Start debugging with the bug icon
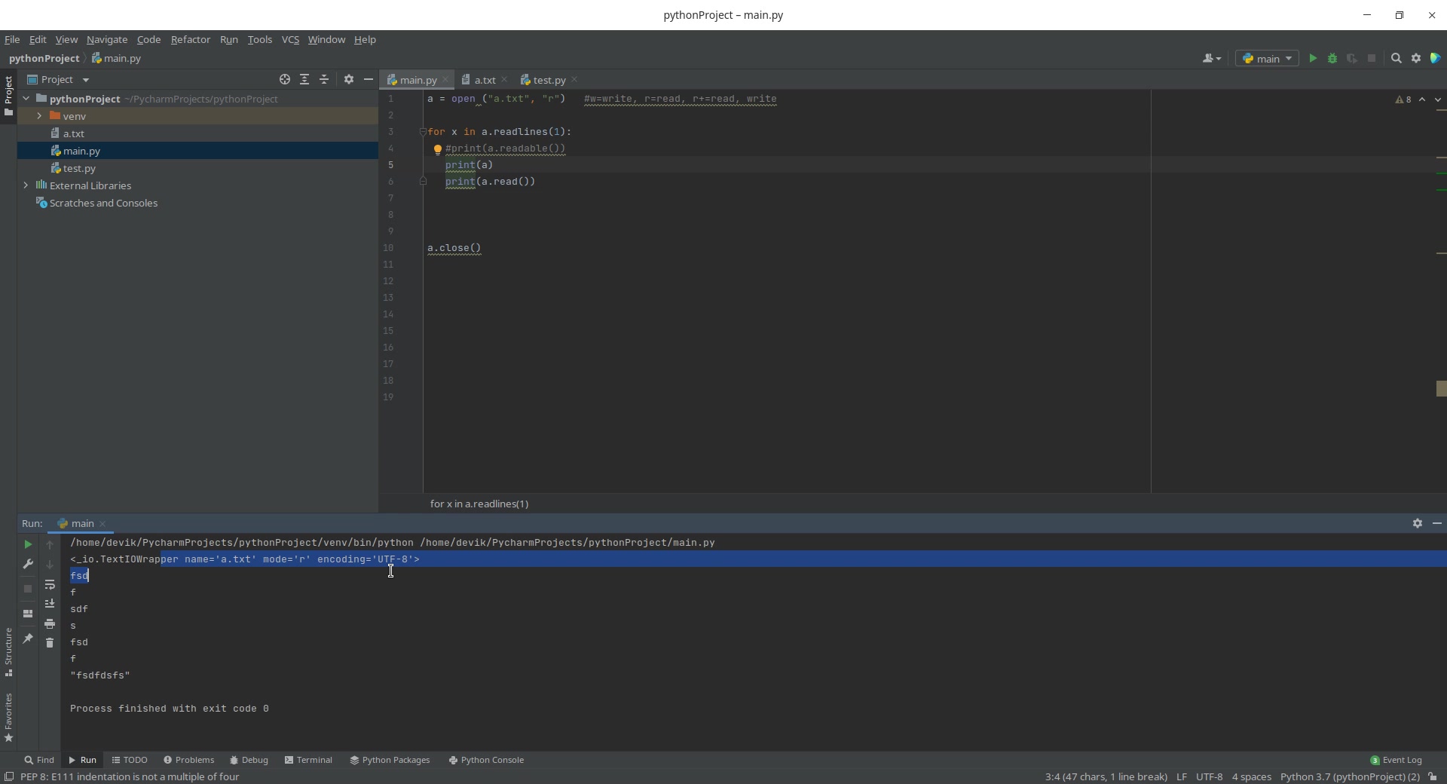Screen dimensions: 1447x784 1332,58
